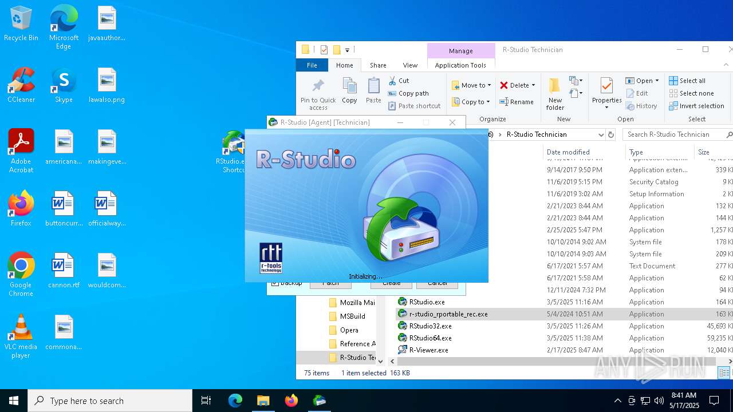Click History in the Open group
733x412 pixels.
(641, 106)
